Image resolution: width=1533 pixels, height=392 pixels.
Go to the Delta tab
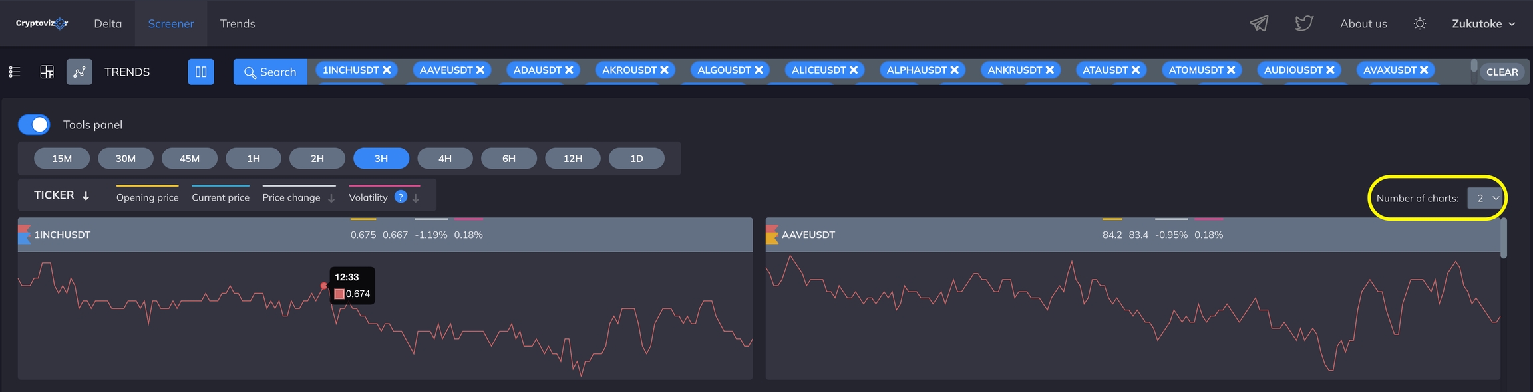[108, 23]
